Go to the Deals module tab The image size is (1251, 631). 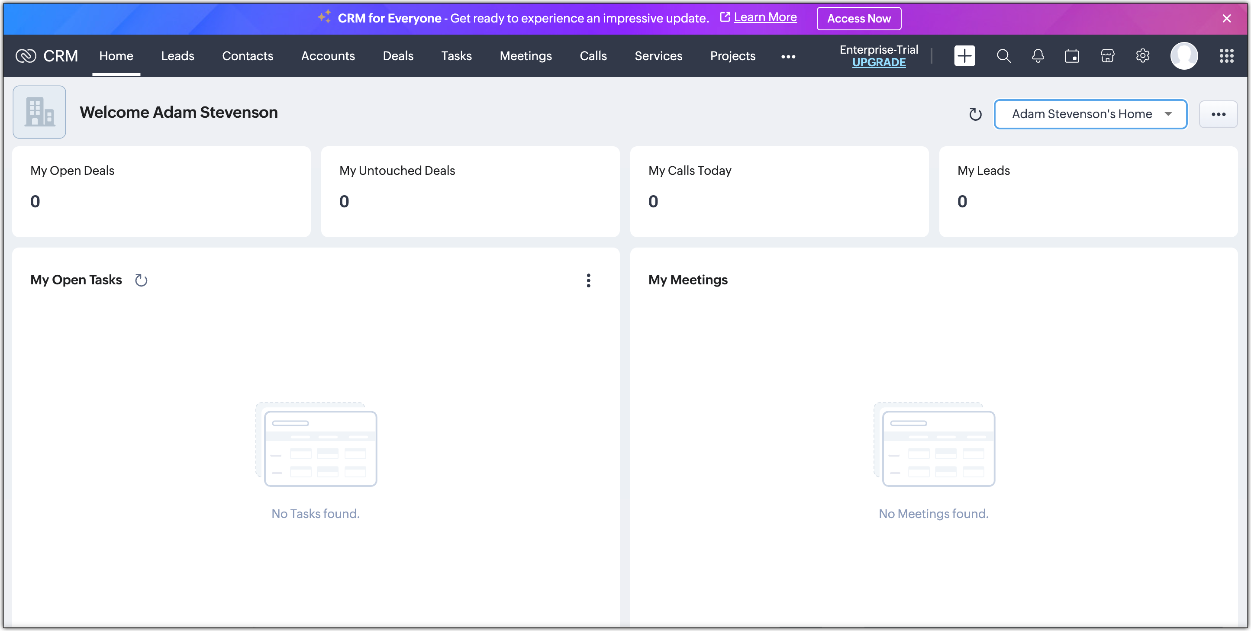click(x=398, y=56)
